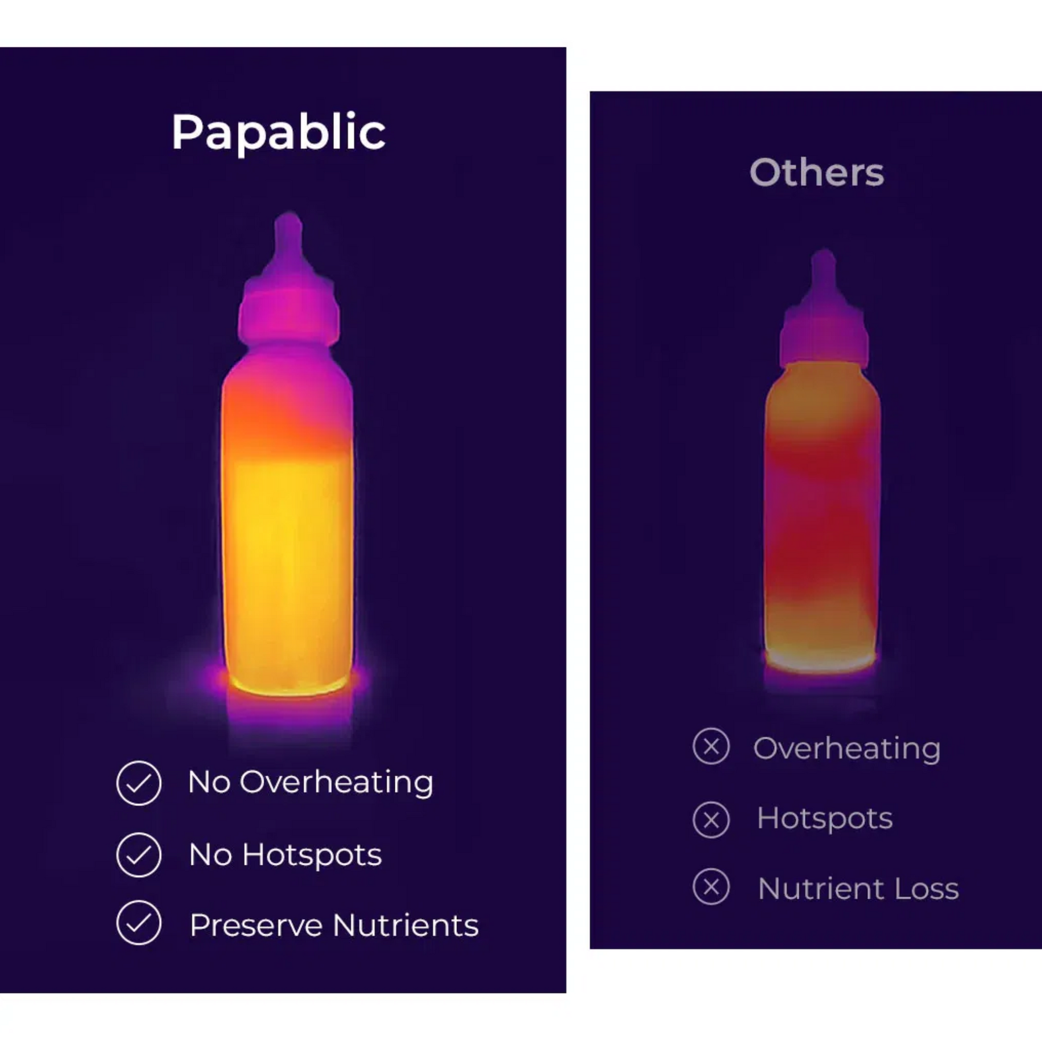The width and height of the screenshot is (1042, 1042).
Task: Click the checkmark icon beside Preserve Nutrients
Action: point(138,923)
